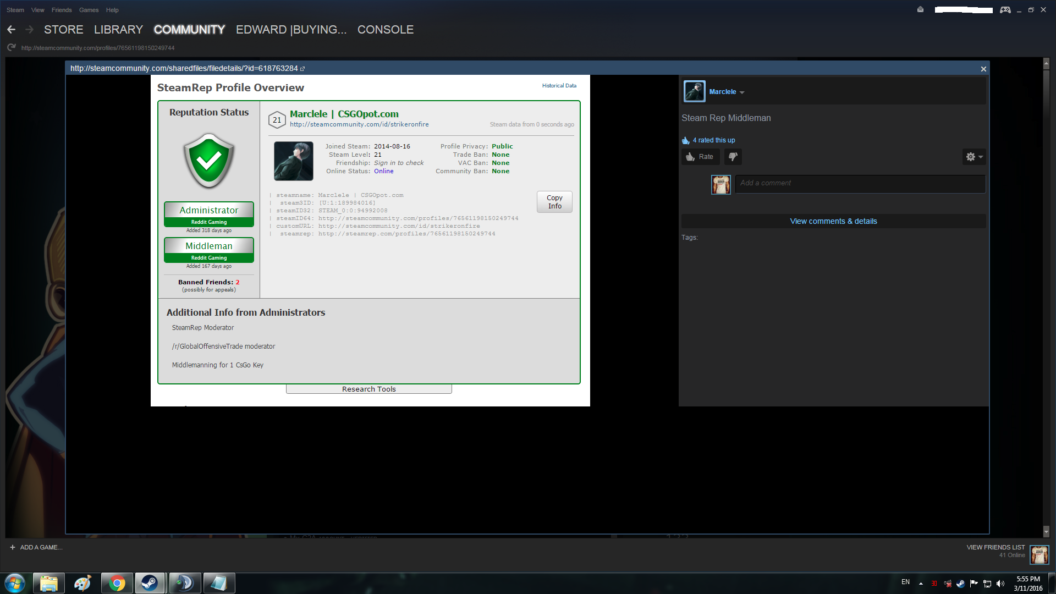Open Google Chrome from taskbar
This screenshot has height=594, width=1056.
(x=117, y=583)
